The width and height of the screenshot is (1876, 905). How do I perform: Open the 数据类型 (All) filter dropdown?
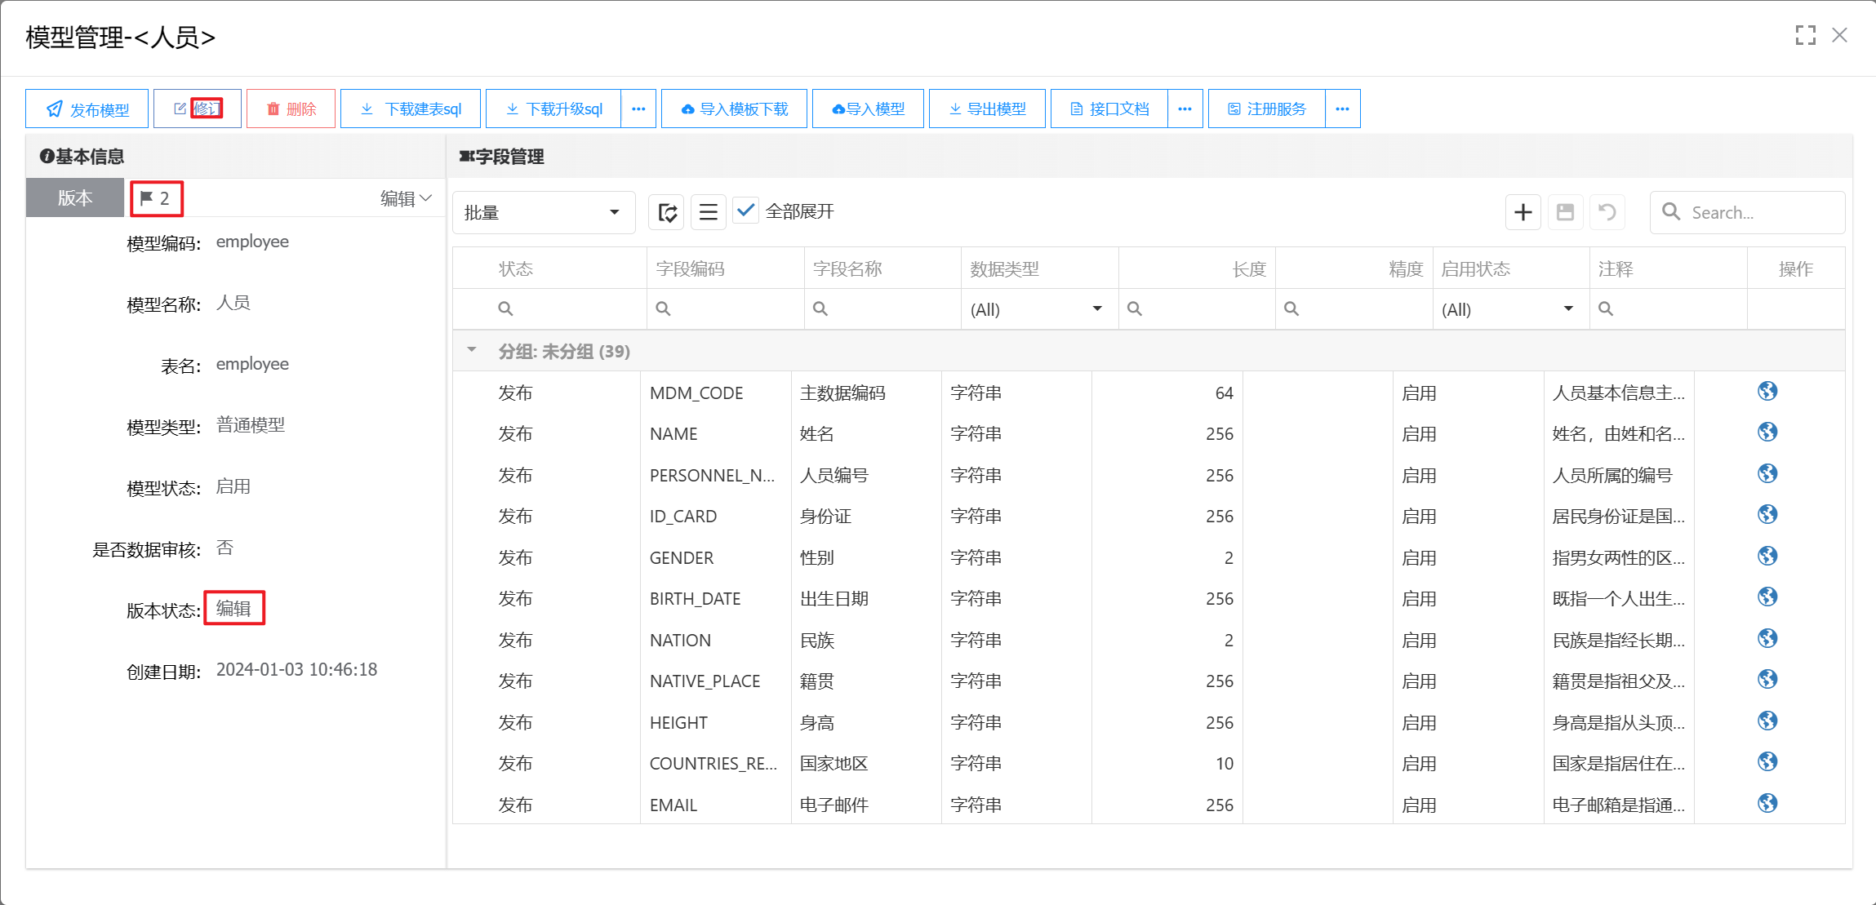tap(1038, 309)
